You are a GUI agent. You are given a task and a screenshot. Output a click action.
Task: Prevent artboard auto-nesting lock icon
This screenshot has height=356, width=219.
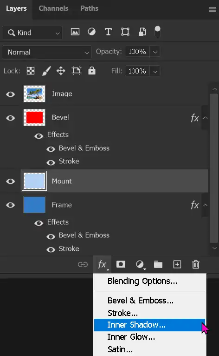tap(76, 71)
